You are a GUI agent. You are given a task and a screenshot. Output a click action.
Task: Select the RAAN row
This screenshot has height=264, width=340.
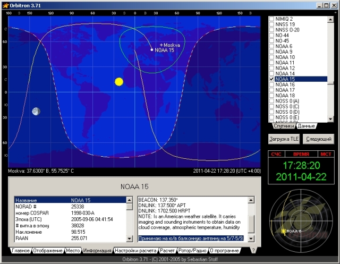pyautogui.click(x=70, y=238)
